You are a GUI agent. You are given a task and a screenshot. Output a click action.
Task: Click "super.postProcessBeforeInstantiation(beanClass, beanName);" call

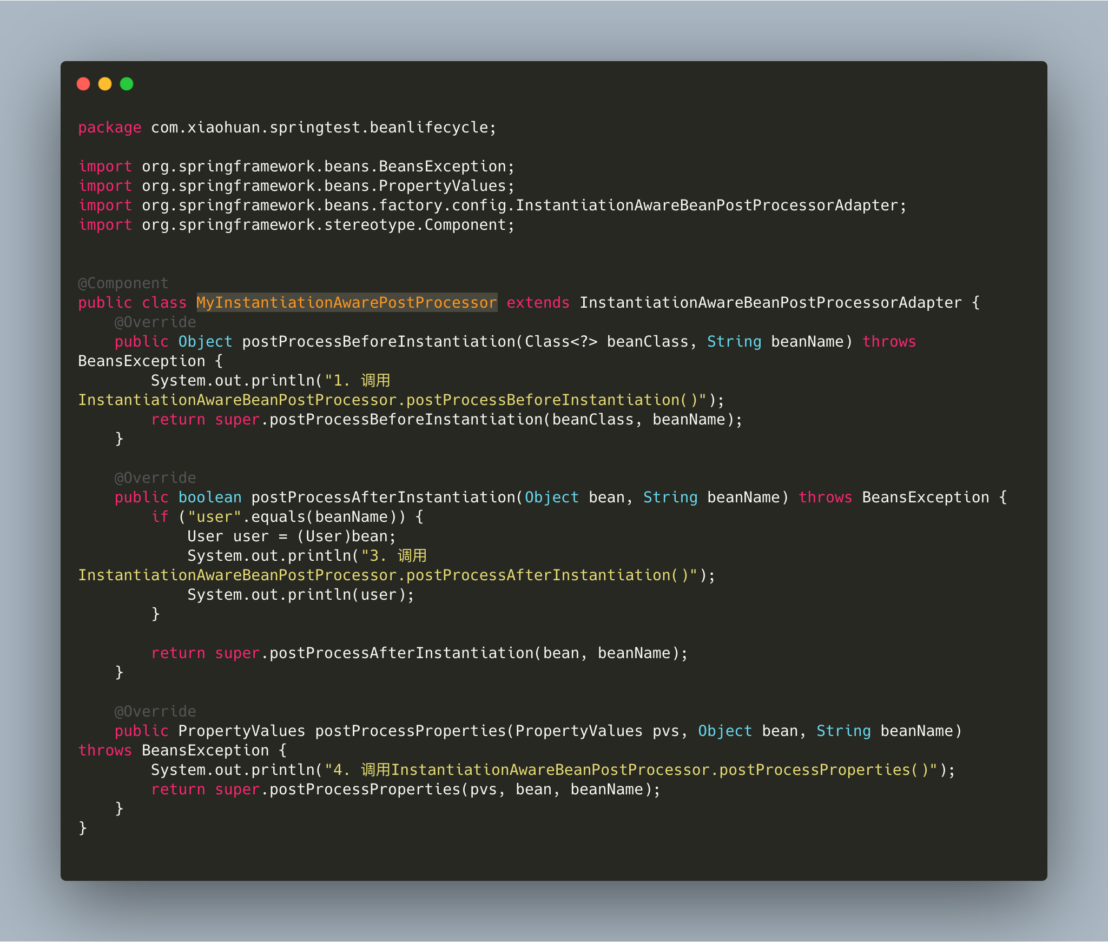pyautogui.click(x=479, y=420)
